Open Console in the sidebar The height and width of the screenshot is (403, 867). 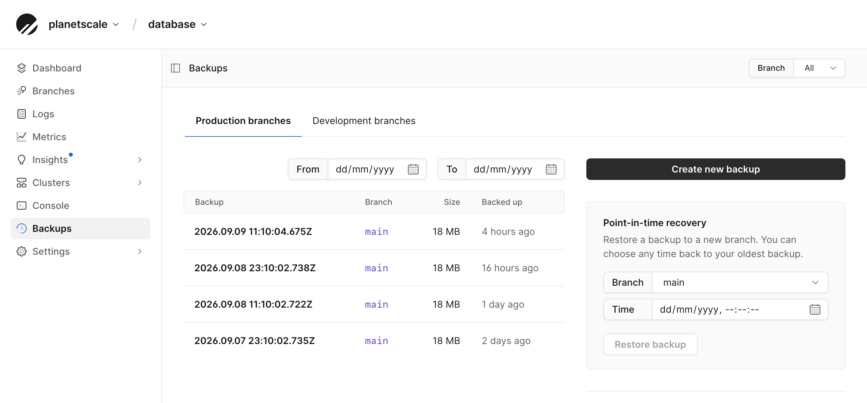(x=81, y=206)
